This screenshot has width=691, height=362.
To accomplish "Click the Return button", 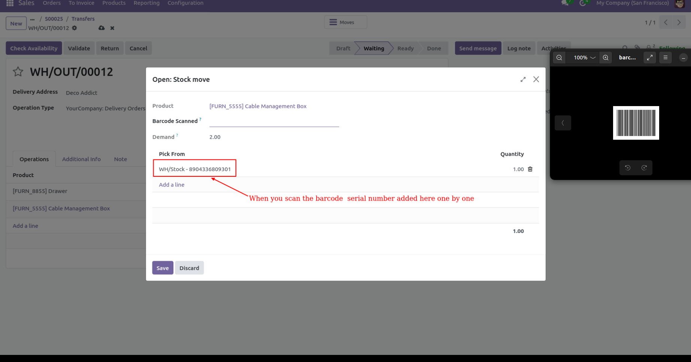I will click(110, 48).
